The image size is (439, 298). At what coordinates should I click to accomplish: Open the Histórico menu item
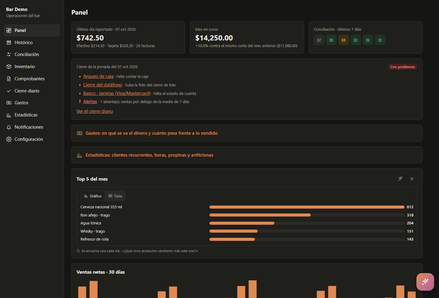[32, 43]
